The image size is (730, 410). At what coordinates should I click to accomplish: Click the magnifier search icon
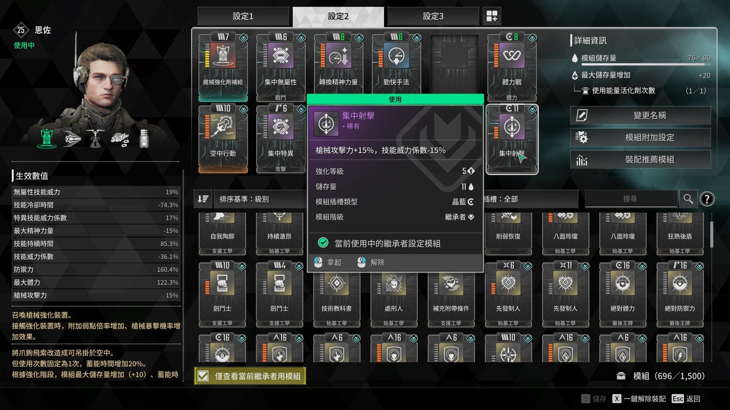688,199
